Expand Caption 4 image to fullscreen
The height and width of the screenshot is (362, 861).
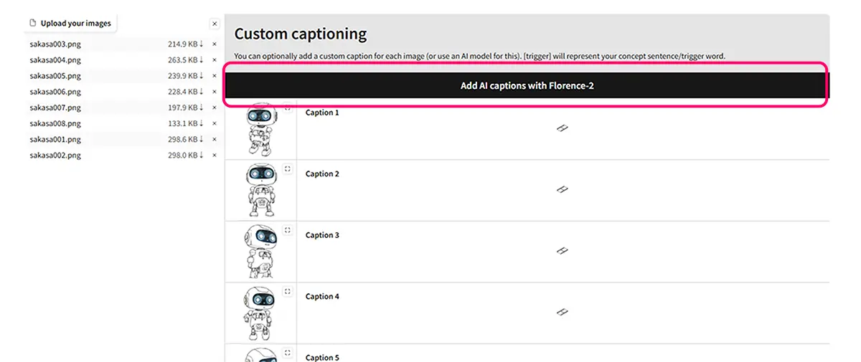tap(288, 292)
